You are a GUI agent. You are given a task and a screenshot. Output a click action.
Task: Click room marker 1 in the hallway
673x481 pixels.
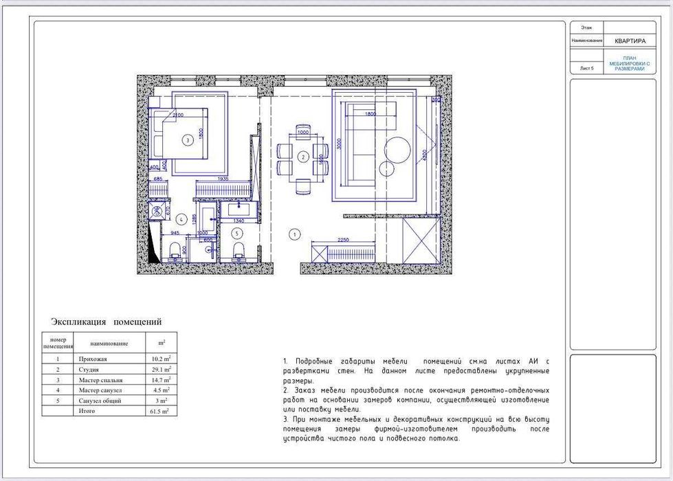[x=294, y=234]
